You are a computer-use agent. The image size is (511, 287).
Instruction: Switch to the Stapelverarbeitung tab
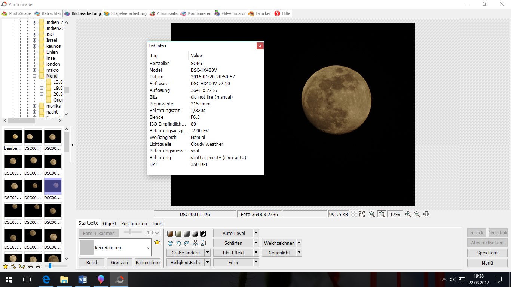(125, 13)
